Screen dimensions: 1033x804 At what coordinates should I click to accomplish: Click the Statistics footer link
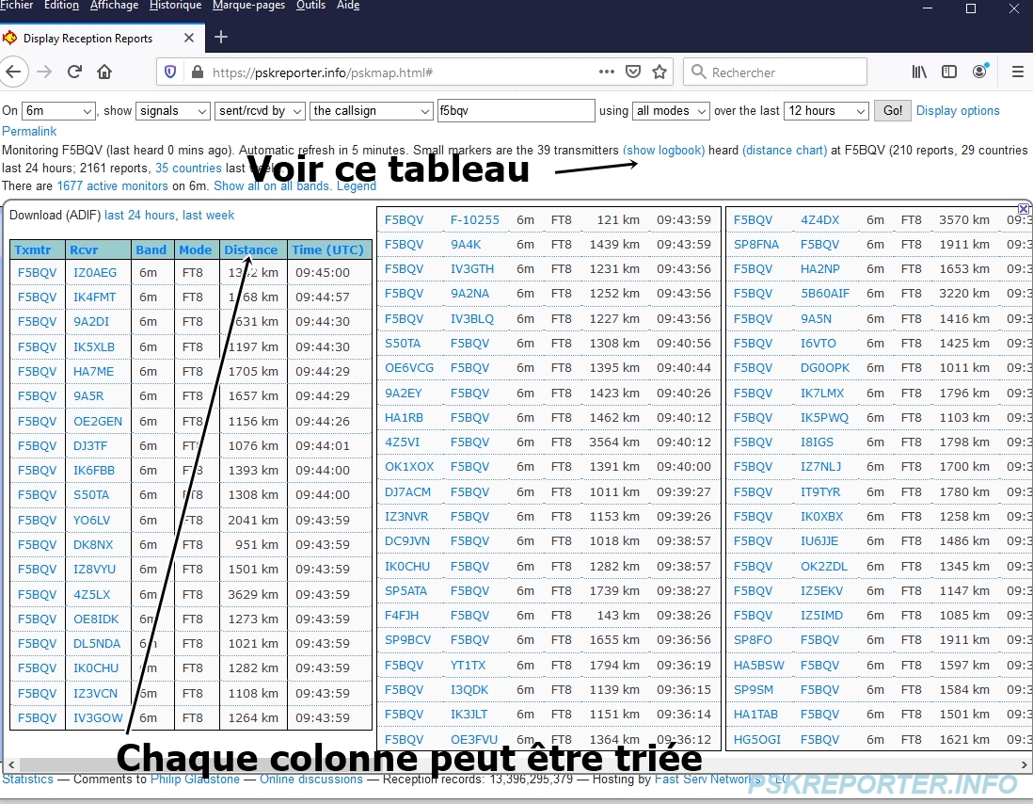tap(27, 779)
